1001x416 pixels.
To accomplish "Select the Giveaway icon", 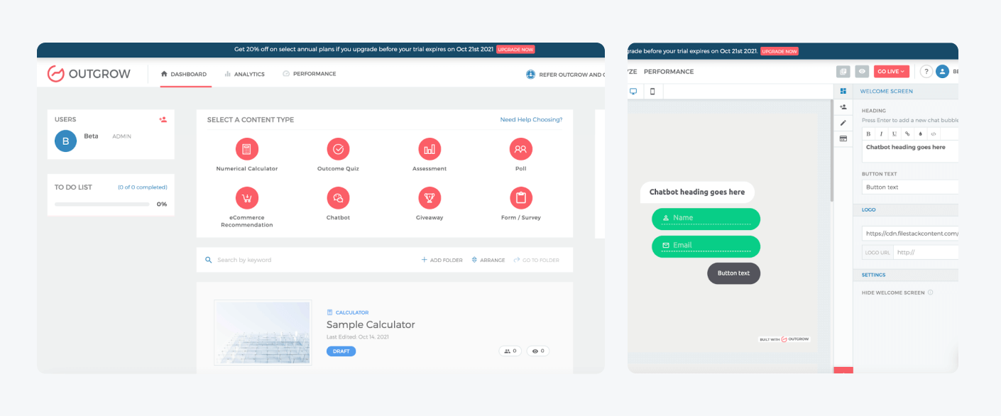I will (430, 198).
